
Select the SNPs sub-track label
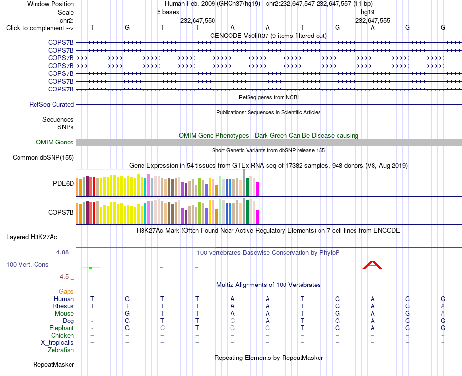click(66, 127)
